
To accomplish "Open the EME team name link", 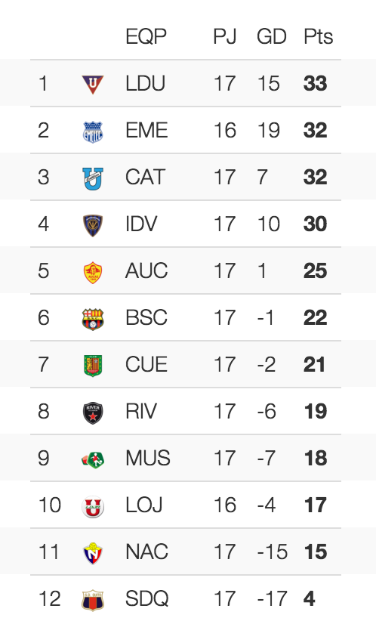I will click(x=146, y=131).
